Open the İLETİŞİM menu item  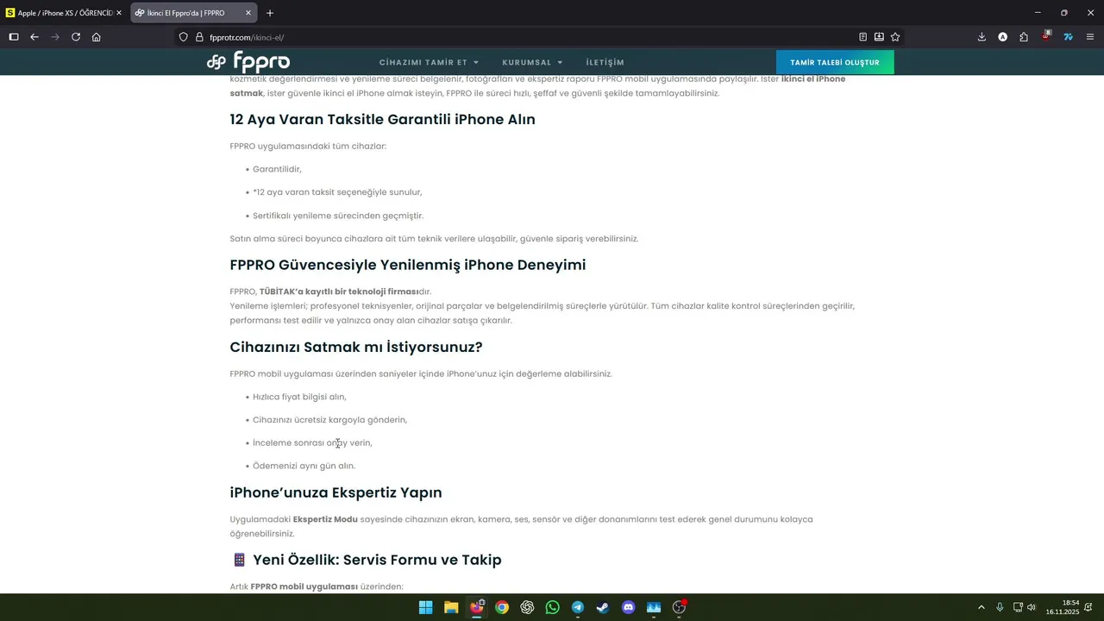click(x=605, y=62)
